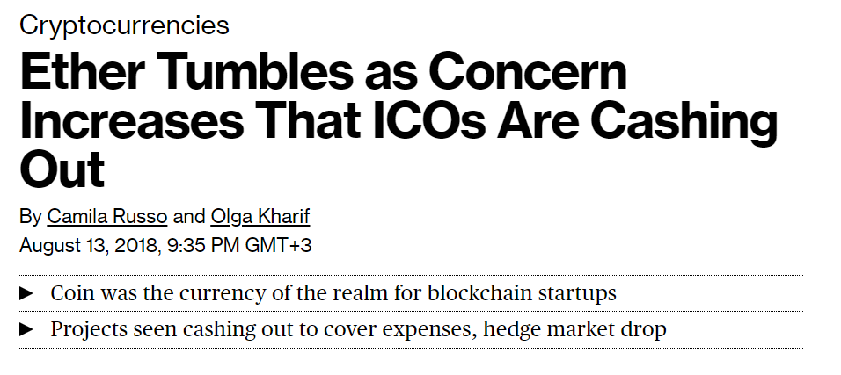The image size is (841, 375).
Task: Open Camila Russo's author page
Action: (x=107, y=217)
